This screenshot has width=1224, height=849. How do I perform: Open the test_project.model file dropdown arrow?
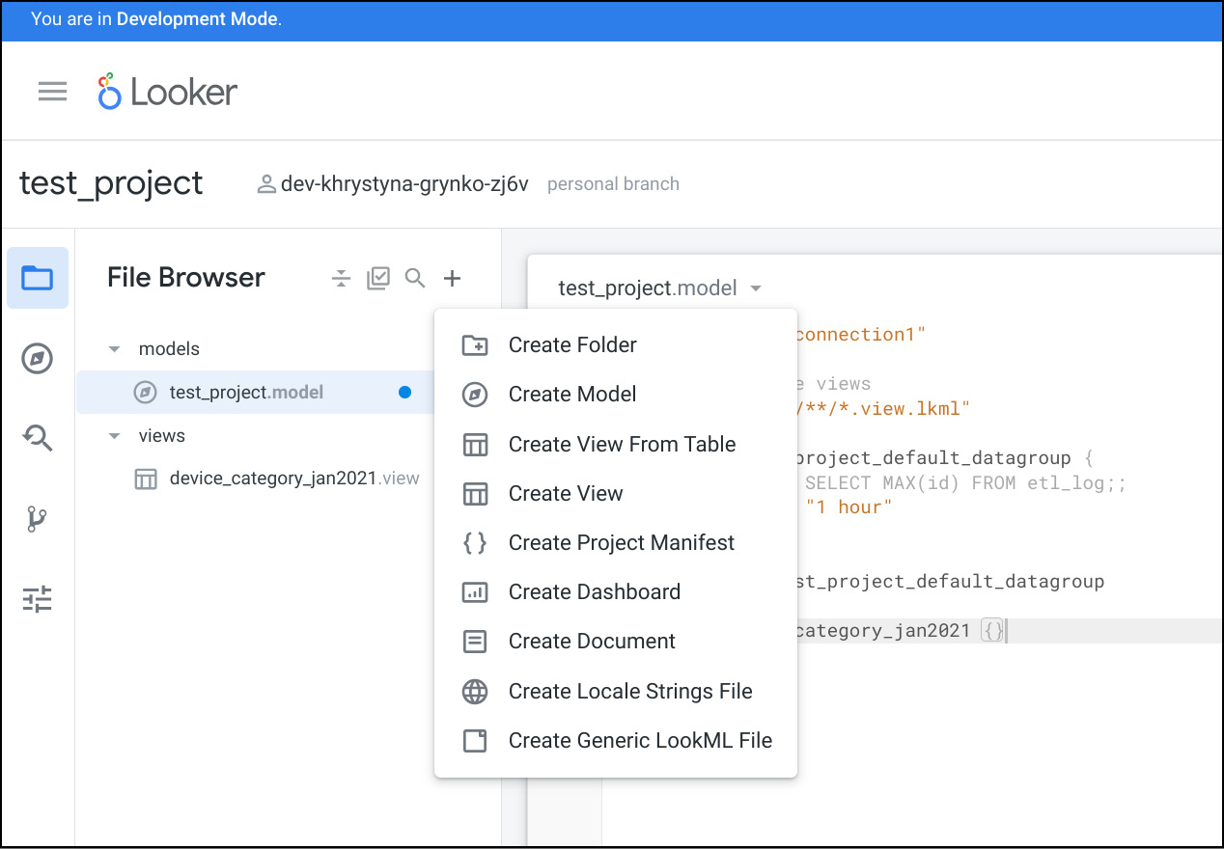(x=756, y=288)
